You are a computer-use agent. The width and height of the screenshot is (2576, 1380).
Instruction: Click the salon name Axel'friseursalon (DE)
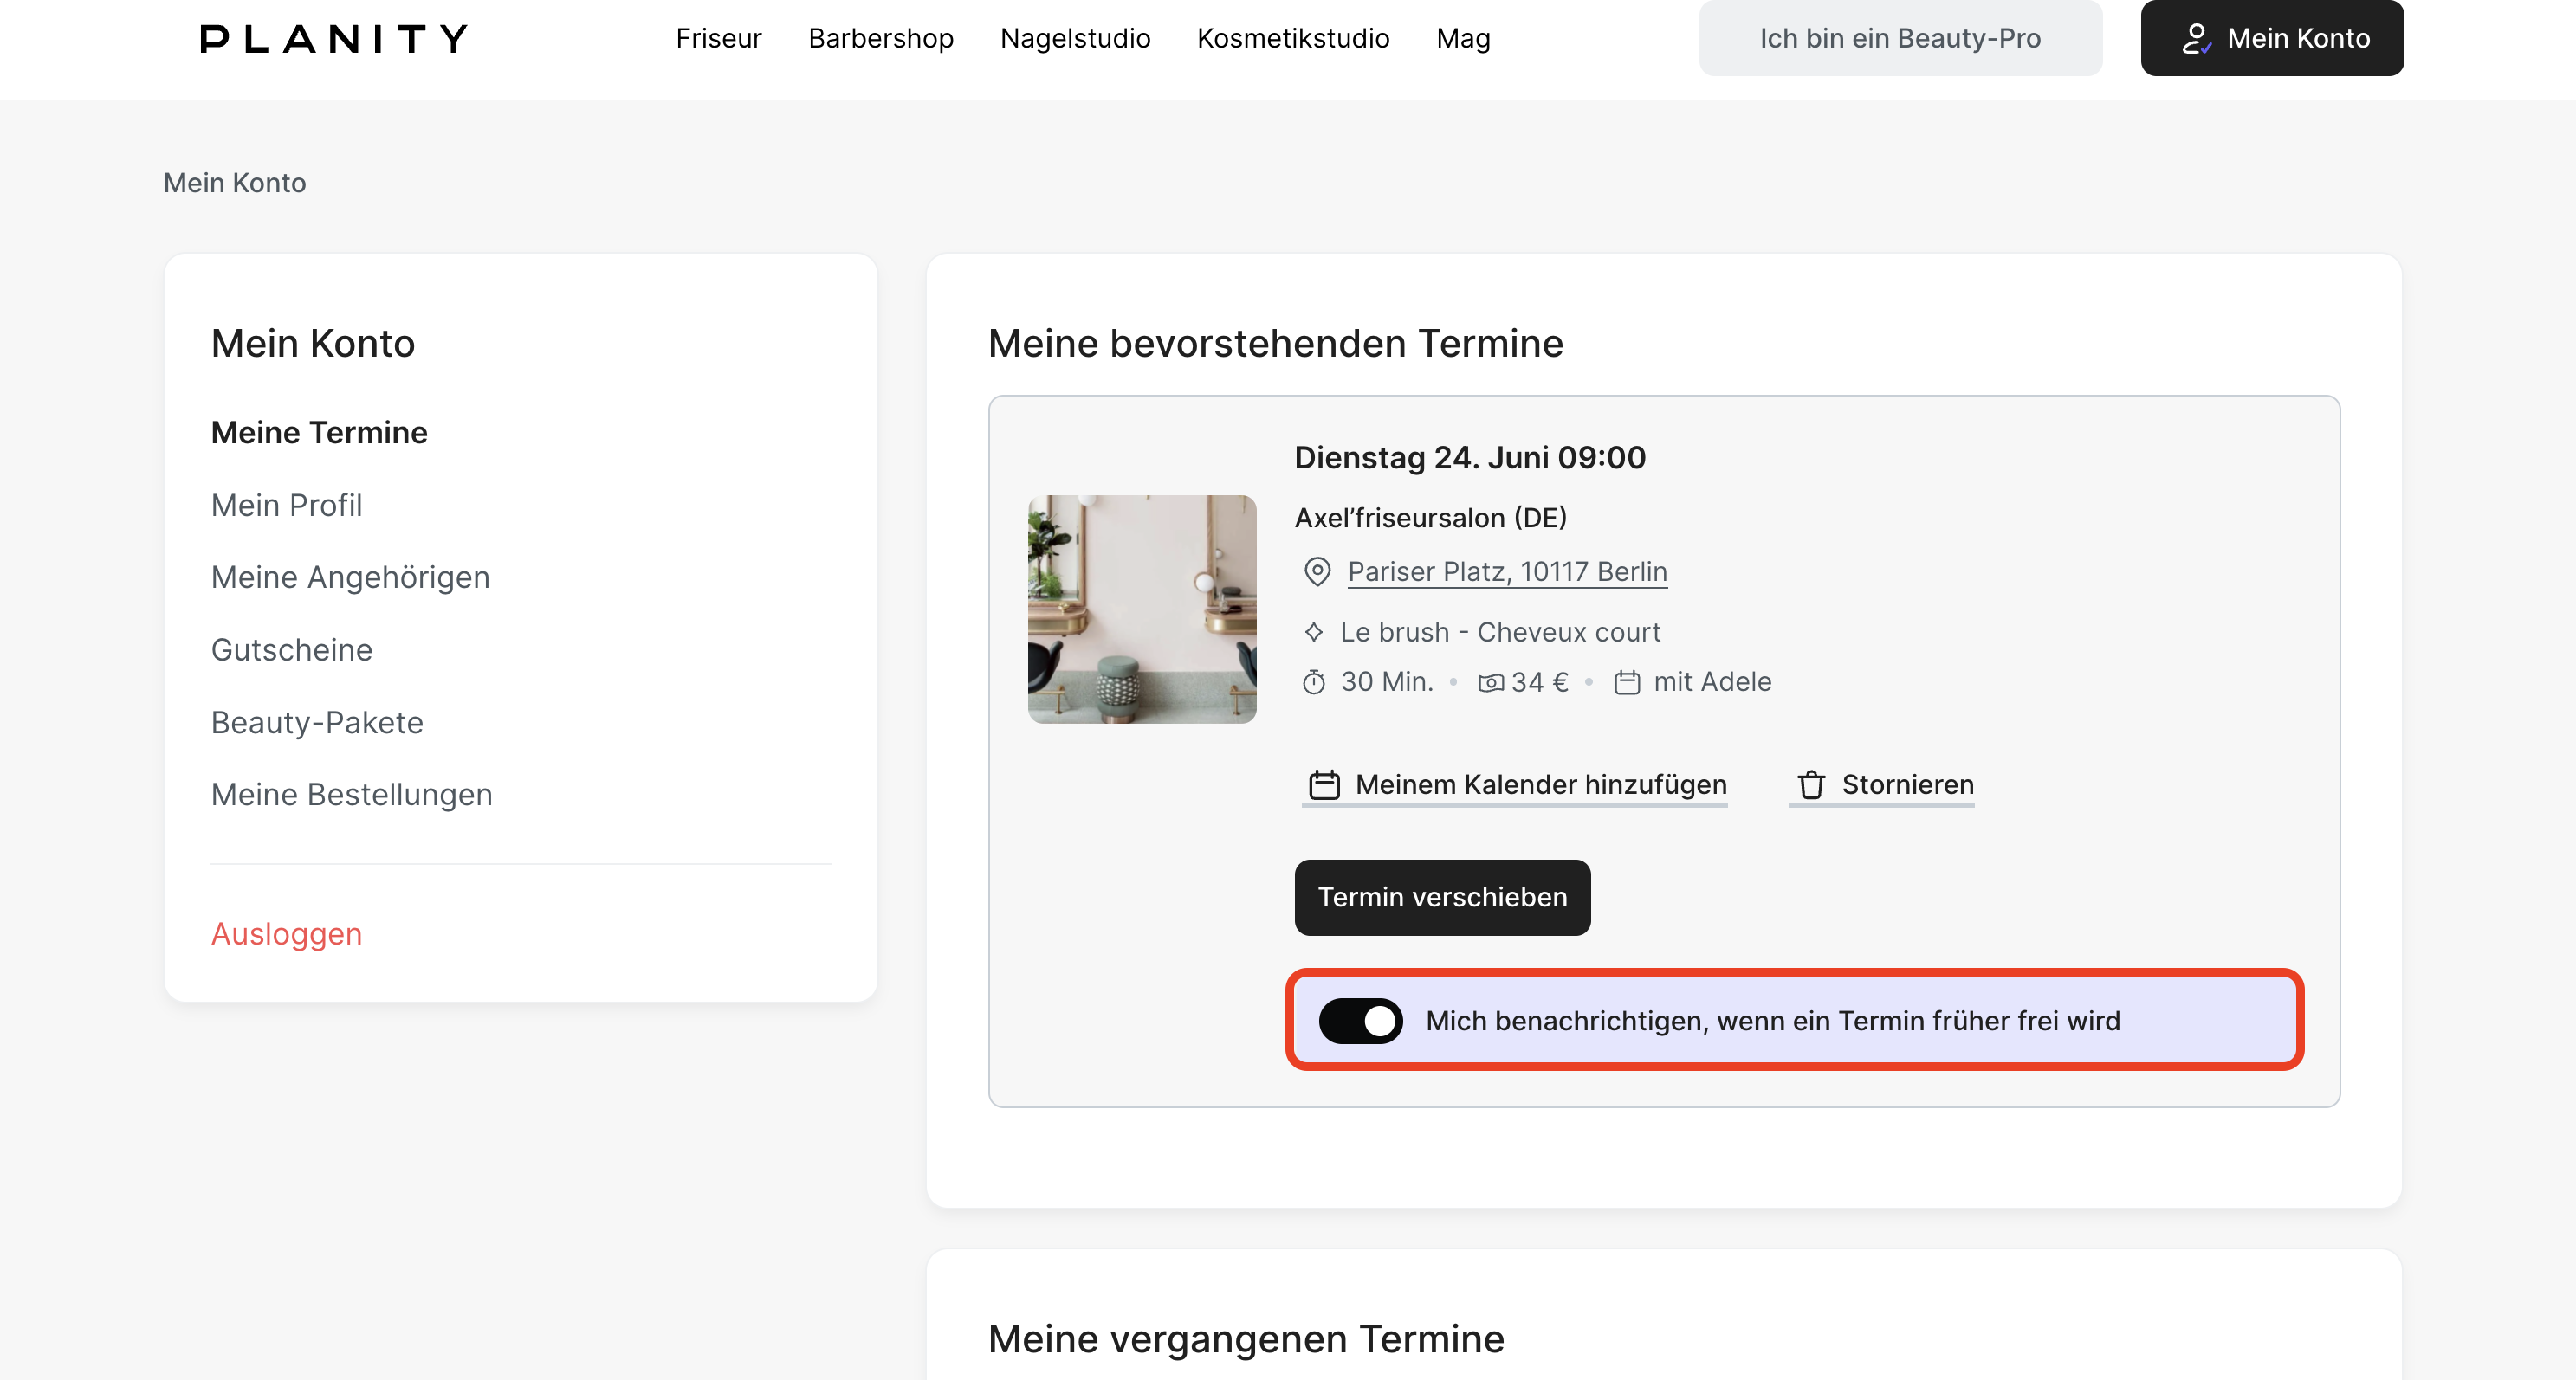click(x=1430, y=518)
